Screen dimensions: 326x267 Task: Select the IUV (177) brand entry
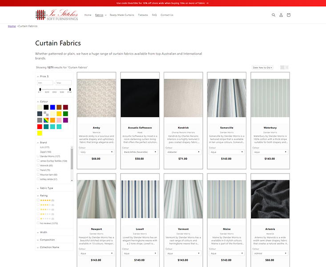45,147
